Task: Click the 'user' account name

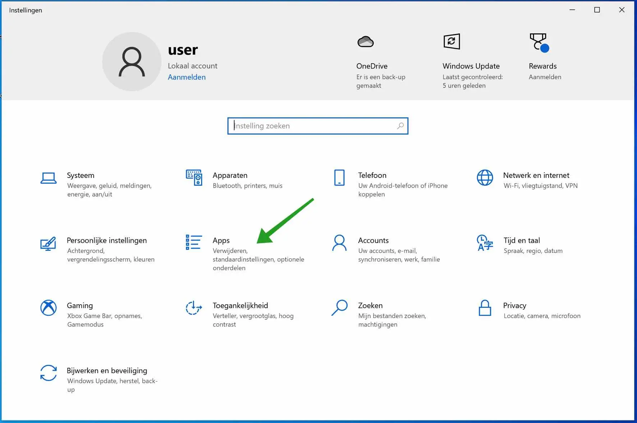Action: (x=183, y=50)
